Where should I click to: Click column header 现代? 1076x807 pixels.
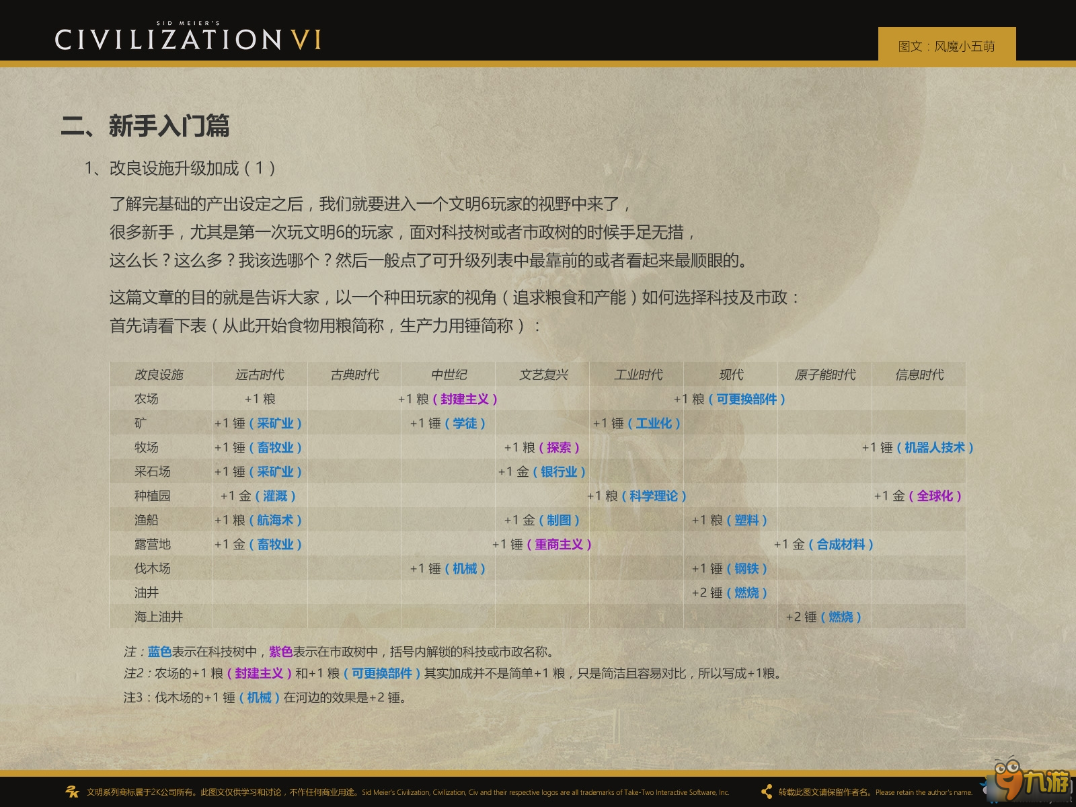point(731,375)
